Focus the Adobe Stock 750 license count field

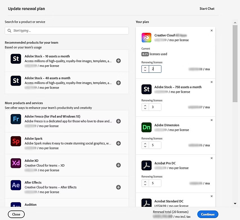pos(155,107)
